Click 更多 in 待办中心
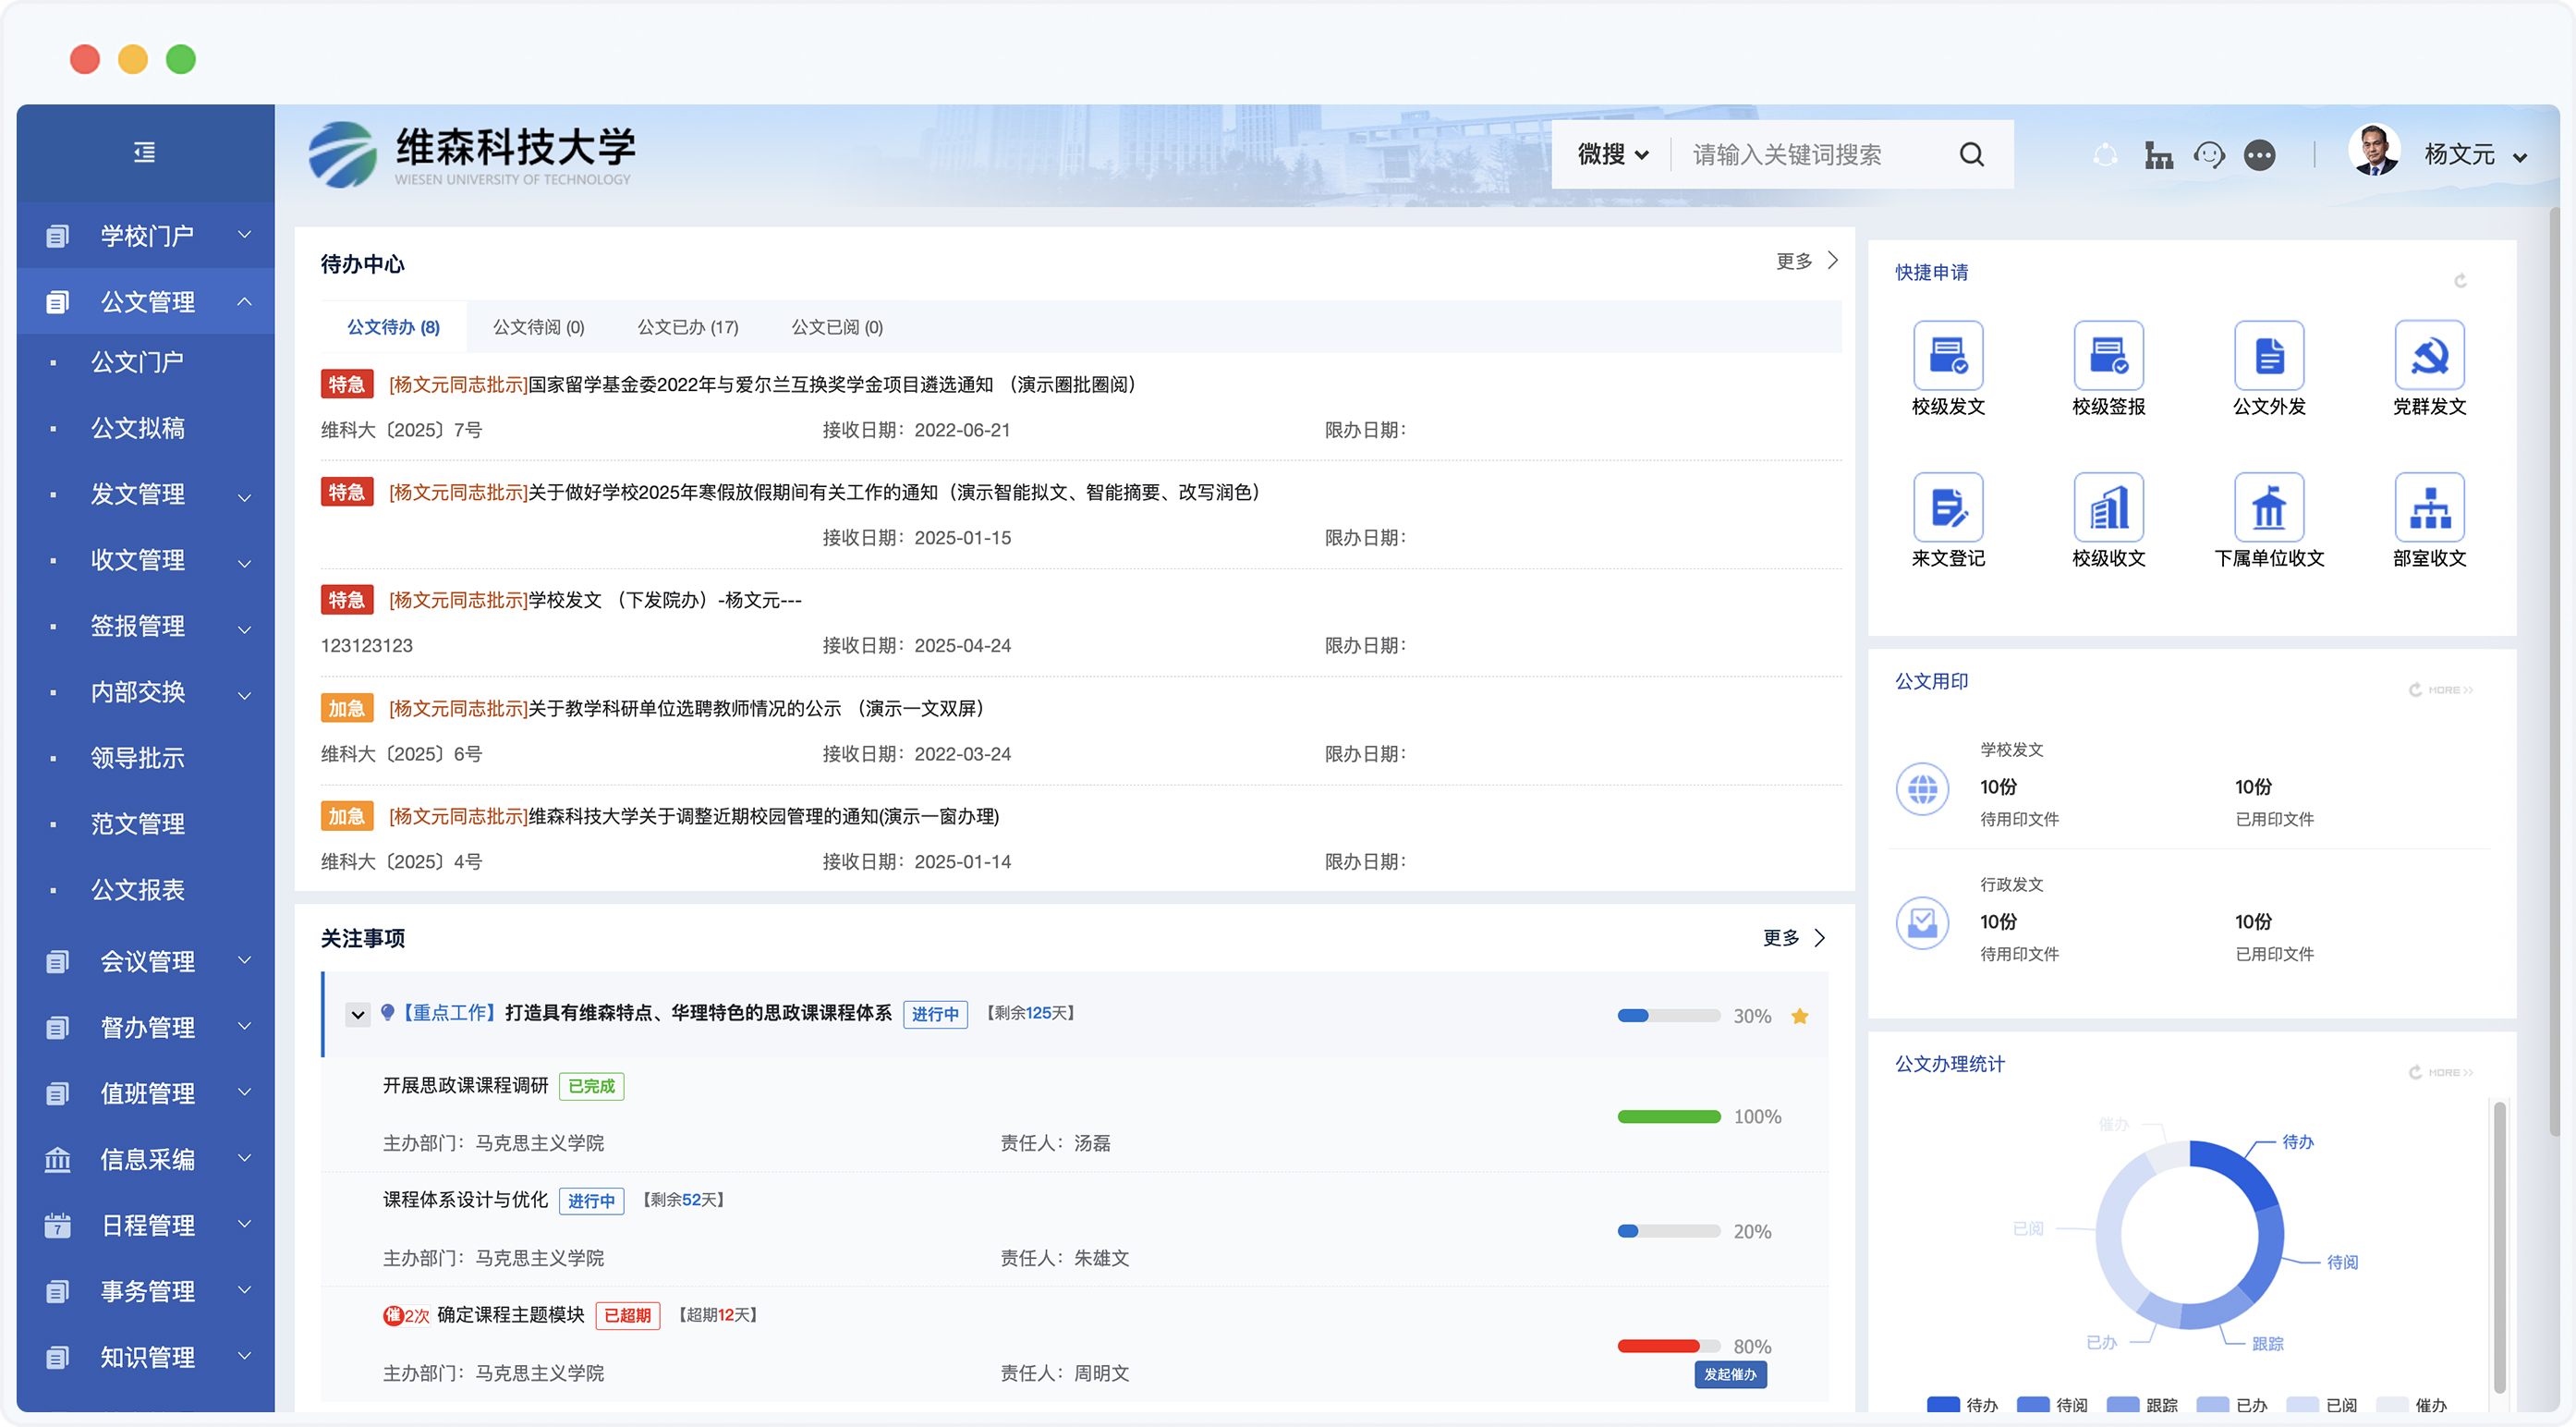 [1806, 261]
